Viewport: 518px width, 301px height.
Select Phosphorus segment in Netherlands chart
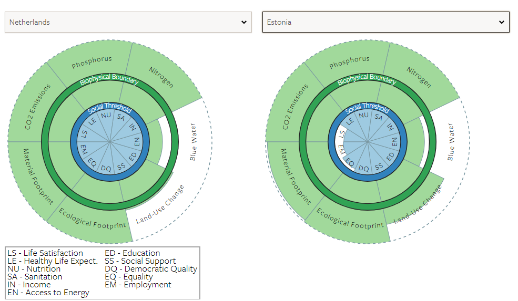(92, 61)
